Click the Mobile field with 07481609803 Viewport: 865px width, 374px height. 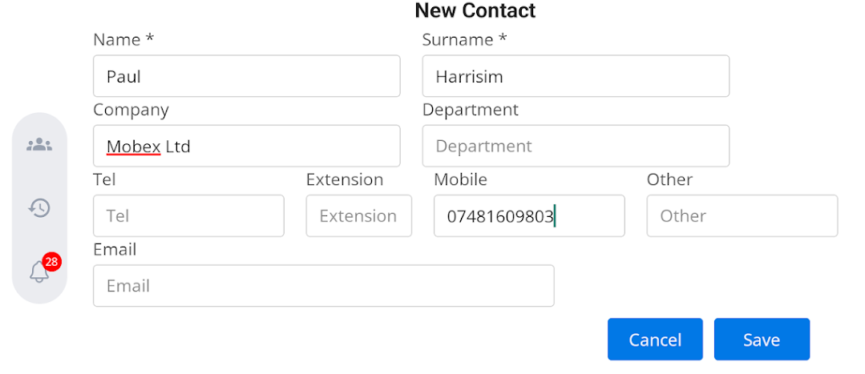(529, 215)
